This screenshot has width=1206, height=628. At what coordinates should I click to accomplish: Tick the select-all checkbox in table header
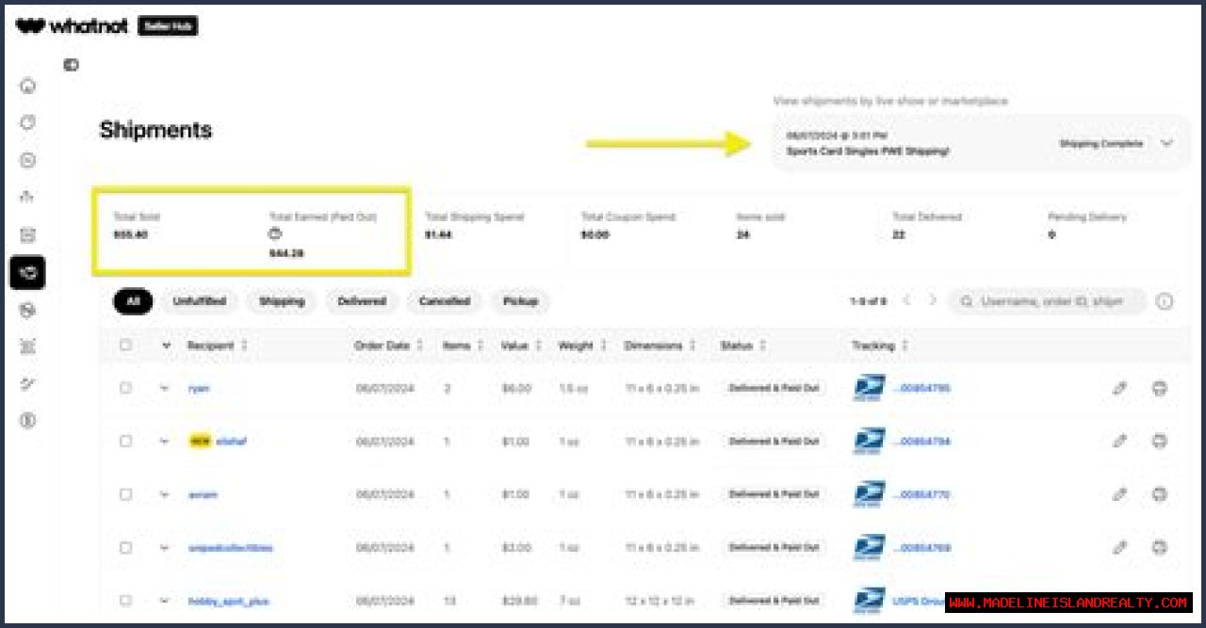point(125,346)
